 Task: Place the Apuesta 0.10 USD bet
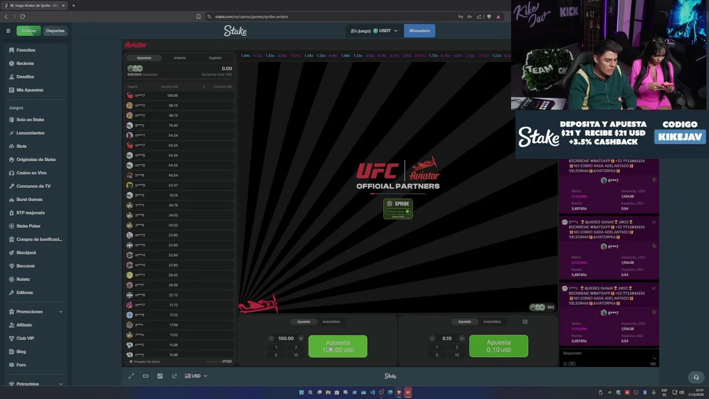click(x=499, y=346)
